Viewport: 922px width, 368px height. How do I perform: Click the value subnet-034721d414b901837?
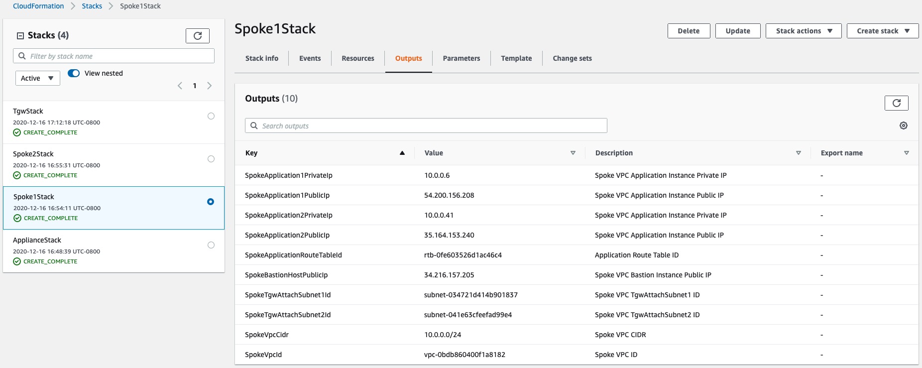click(x=471, y=295)
